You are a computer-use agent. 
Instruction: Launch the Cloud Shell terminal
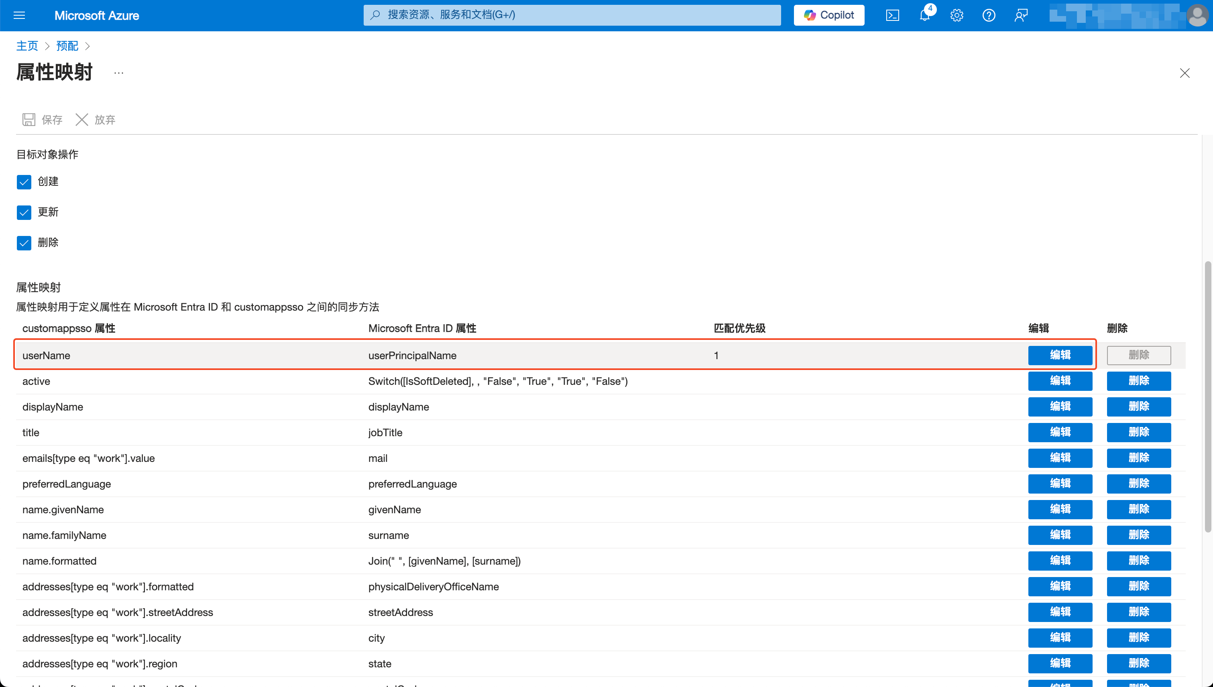coord(893,15)
